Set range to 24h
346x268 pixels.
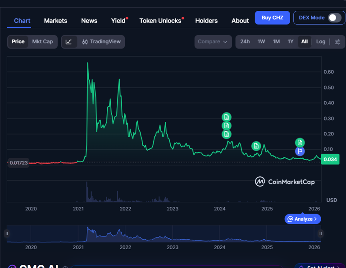pos(245,42)
